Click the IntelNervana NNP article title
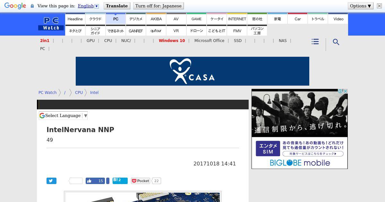Viewport: 385px width, 202px height. click(x=80, y=130)
